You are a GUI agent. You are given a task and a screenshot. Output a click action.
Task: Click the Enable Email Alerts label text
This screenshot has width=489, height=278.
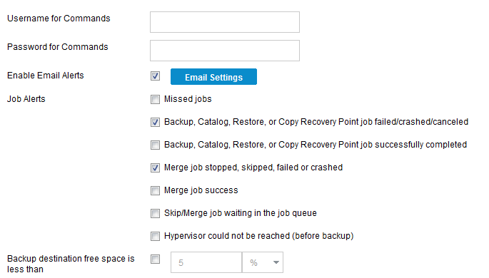coord(46,76)
